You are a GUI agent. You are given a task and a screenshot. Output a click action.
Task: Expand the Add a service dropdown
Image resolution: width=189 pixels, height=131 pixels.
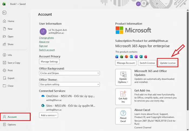point(48,115)
